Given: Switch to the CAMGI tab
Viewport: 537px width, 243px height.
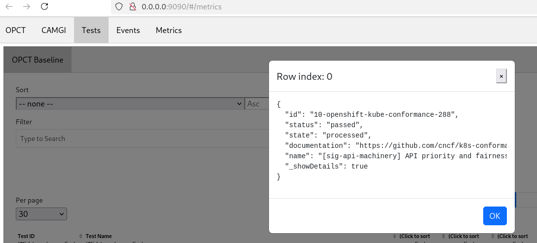Looking at the screenshot, I should coord(53,30).
